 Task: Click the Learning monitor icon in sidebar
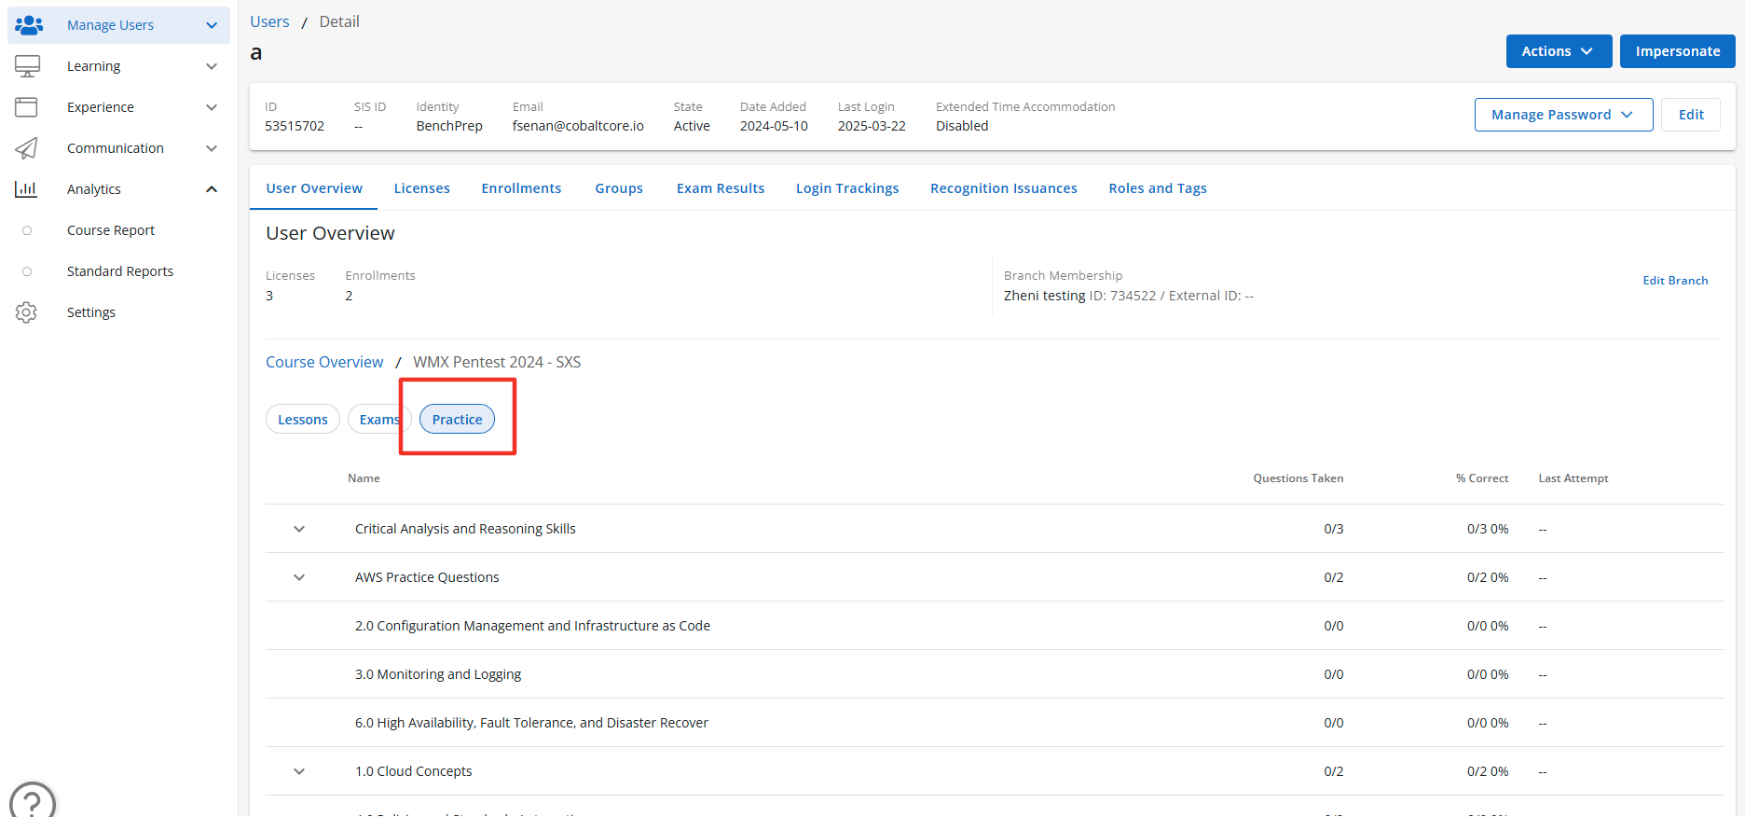coord(27,66)
